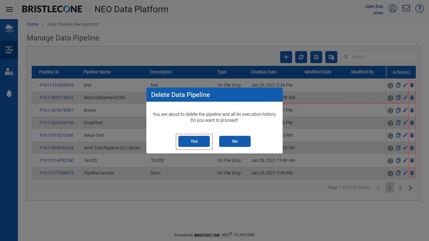This screenshot has height=241, width=429.
Task: Edit the Pipeline Access pipeline
Action: coord(405,173)
